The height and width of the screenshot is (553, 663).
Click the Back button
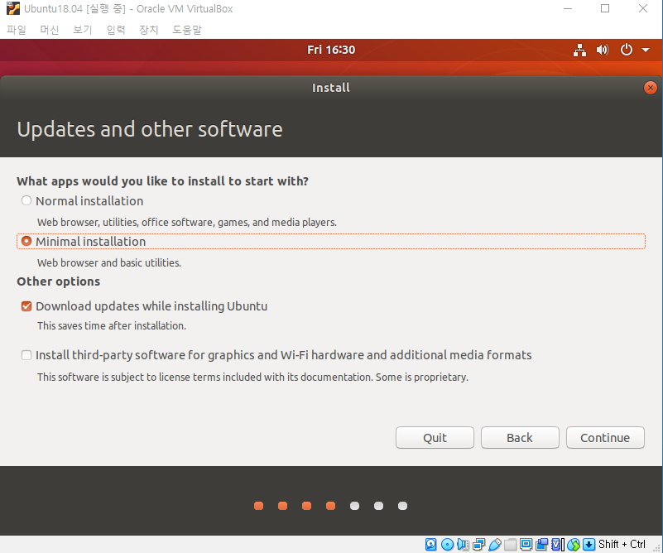click(x=520, y=438)
